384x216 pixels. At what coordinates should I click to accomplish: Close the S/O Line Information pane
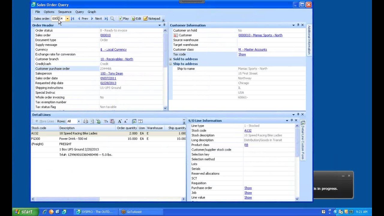click(x=296, y=120)
